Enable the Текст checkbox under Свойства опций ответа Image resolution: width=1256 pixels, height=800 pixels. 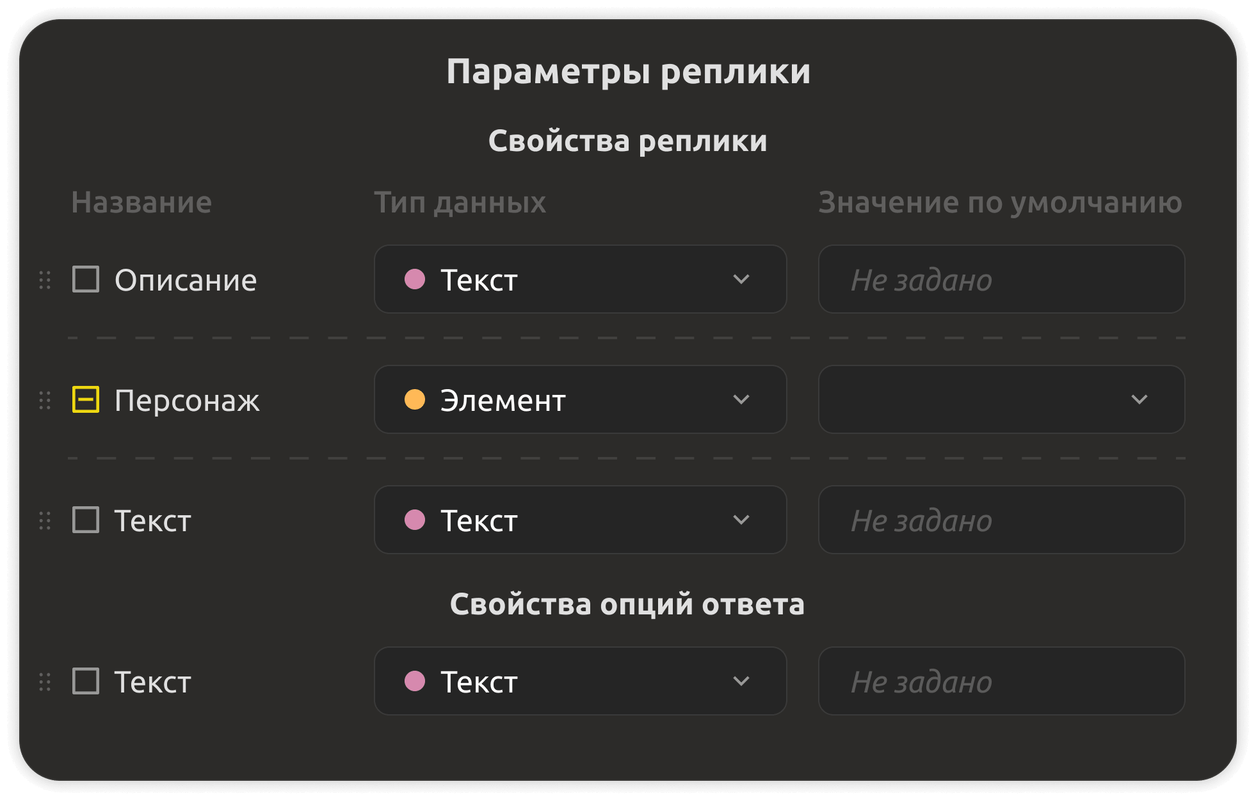click(86, 682)
